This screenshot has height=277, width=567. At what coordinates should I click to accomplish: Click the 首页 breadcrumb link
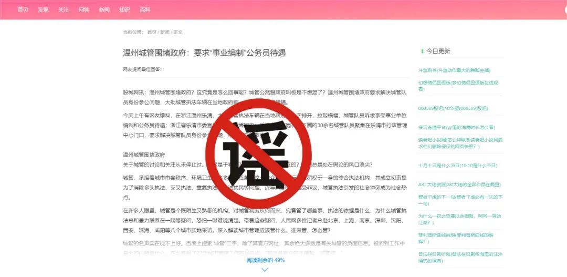(x=152, y=32)
